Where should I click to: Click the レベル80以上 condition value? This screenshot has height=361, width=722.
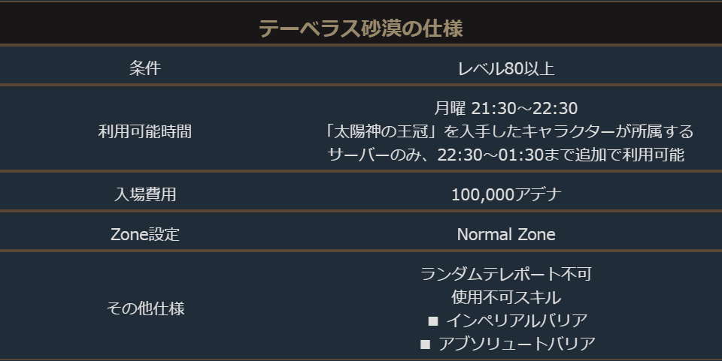tap(506, 68)
